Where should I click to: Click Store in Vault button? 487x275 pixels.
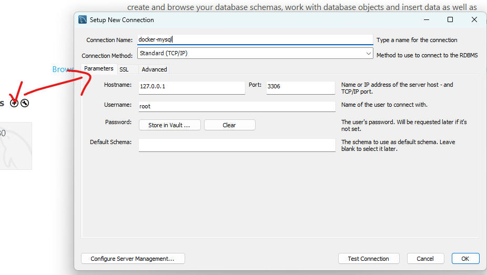(169, 125)
